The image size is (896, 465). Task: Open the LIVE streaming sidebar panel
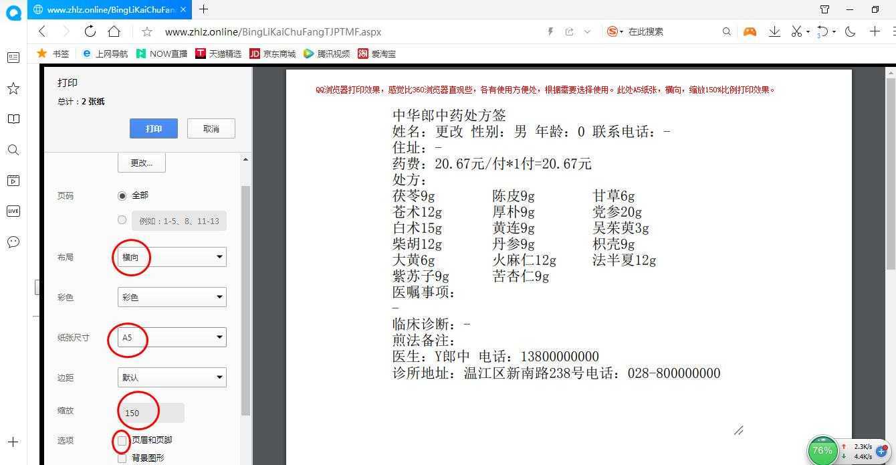pyautogui.click(x=13, y=211)
